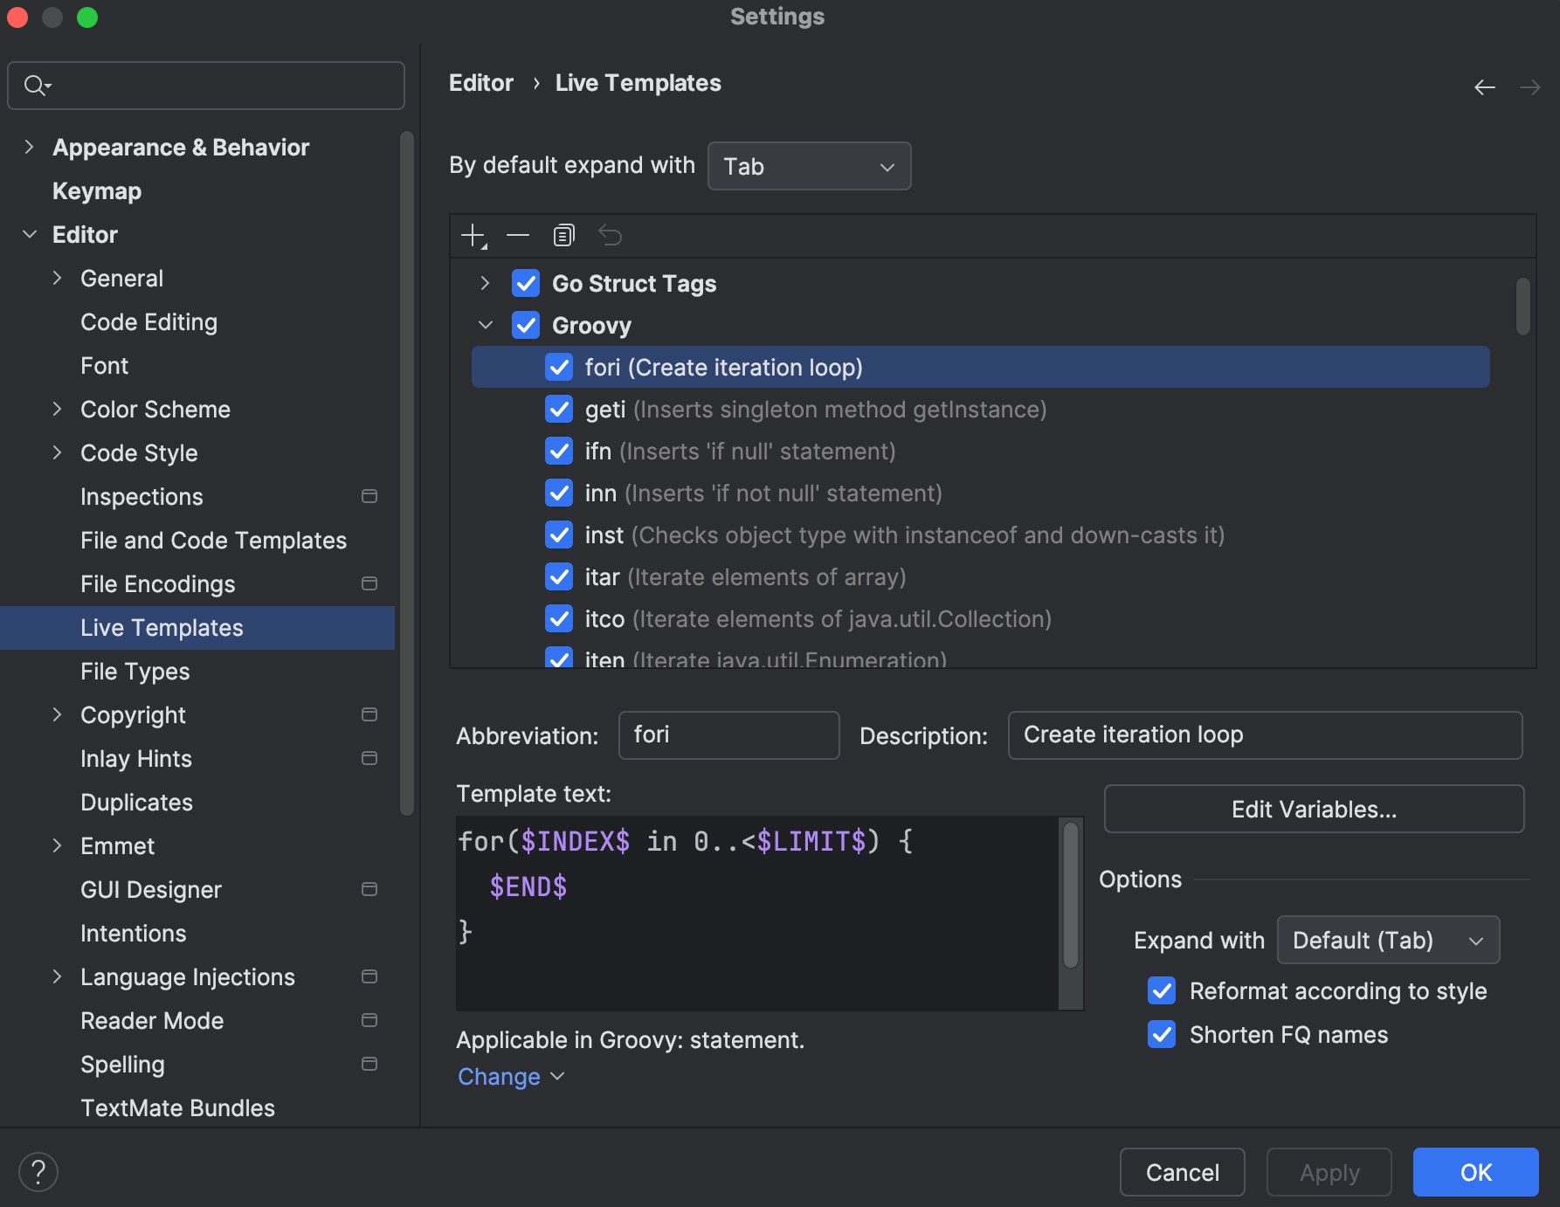The width and height of the screenshot is (1560, 1207).
Task: Click the remove template icon
Action: [x=518, y=235]
